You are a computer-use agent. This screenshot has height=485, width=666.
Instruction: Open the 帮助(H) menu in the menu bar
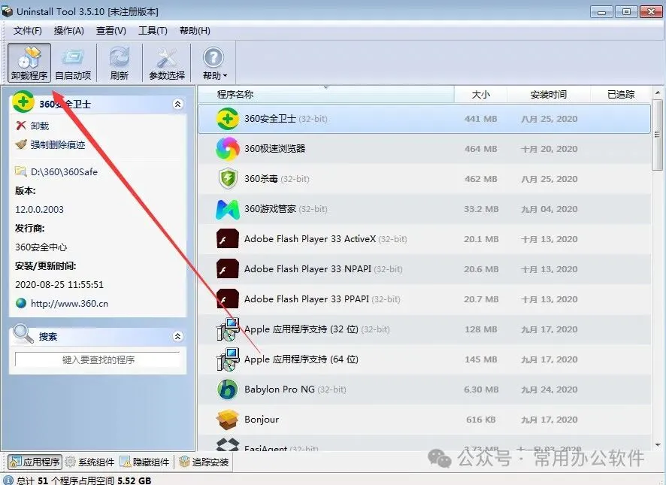195,31
